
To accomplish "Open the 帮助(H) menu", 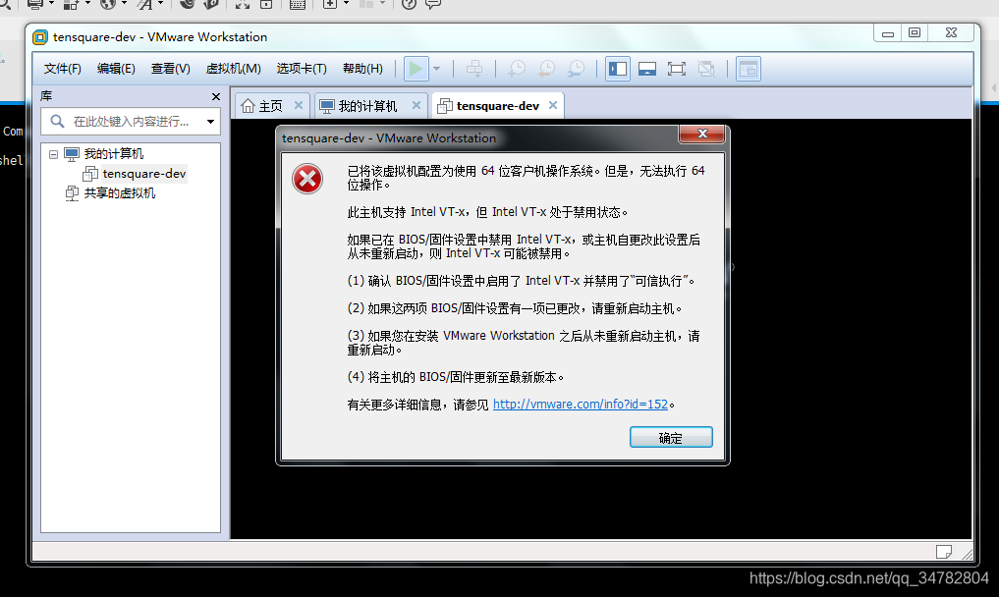I will pyautogui.click(x=362, y=68).
